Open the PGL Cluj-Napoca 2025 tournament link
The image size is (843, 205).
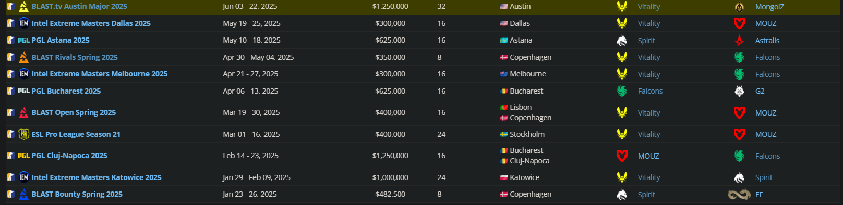pos(69,156)
